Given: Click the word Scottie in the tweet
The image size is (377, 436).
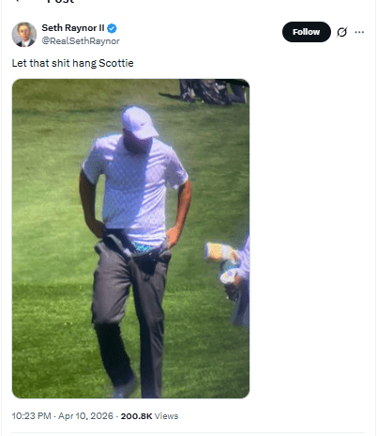Looking at the screenshot, I should 116,63.
